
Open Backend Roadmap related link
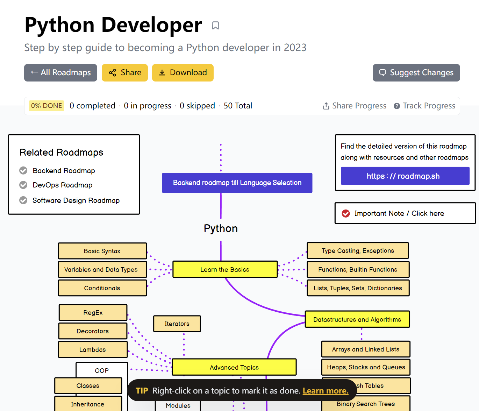click(64, 171)
